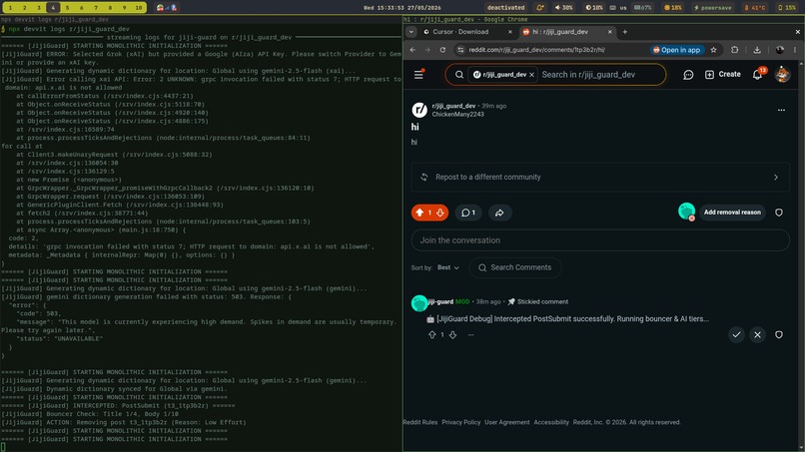Click the magnifier icon in Reddit search
The width and height of the screenshot is (805, 452).
(459, 75)
